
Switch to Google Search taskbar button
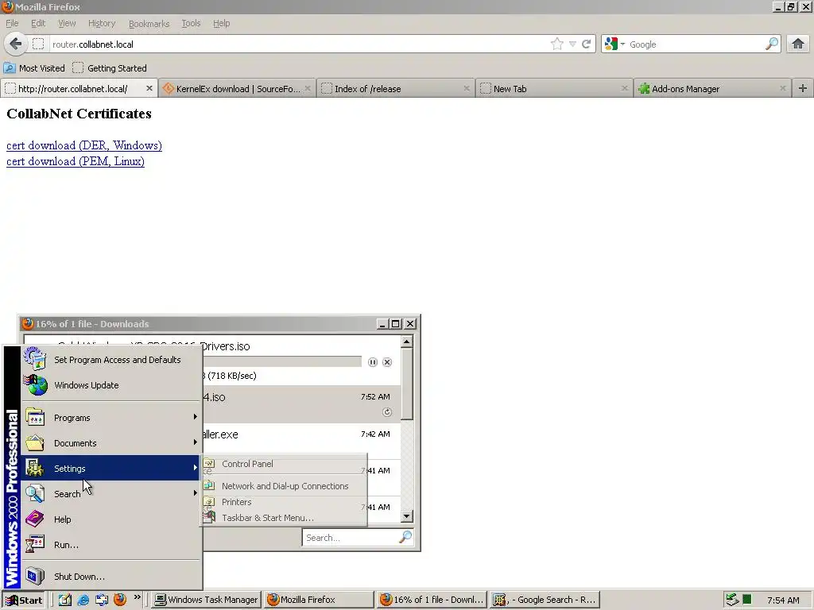[x=545, y=600]
